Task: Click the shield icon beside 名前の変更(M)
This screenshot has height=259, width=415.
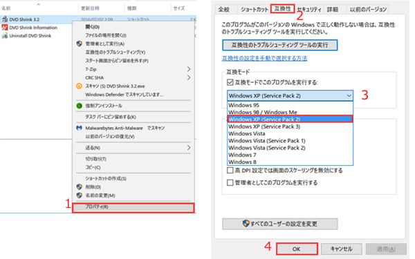Action: [x=79, y=195]
